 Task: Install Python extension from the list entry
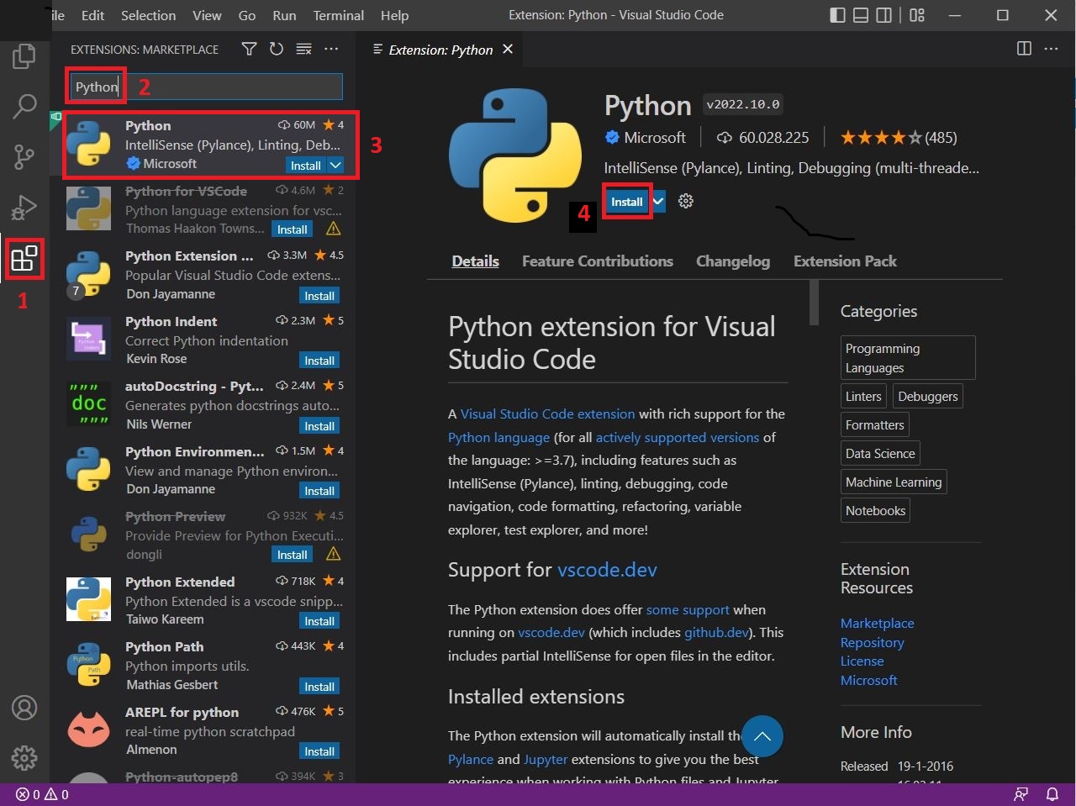point(306,166)
